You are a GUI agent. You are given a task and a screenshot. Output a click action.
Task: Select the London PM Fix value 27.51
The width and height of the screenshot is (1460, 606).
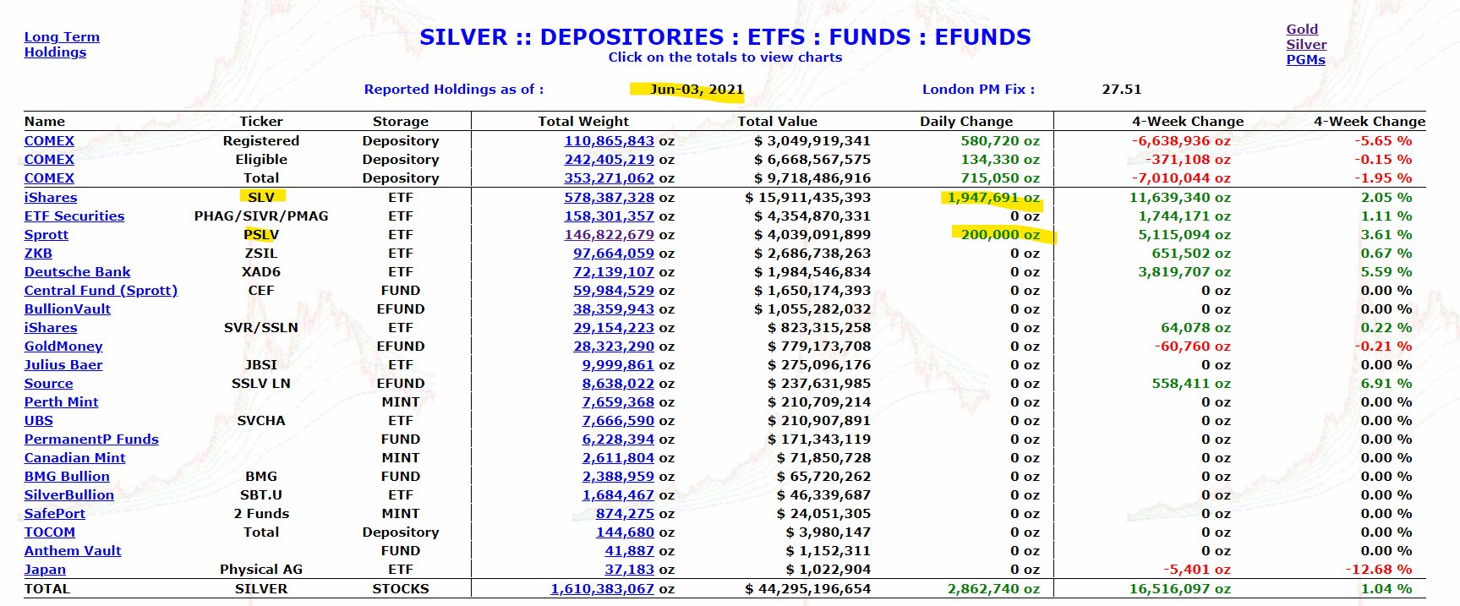pyautogui.click(x=1122, y=89)
